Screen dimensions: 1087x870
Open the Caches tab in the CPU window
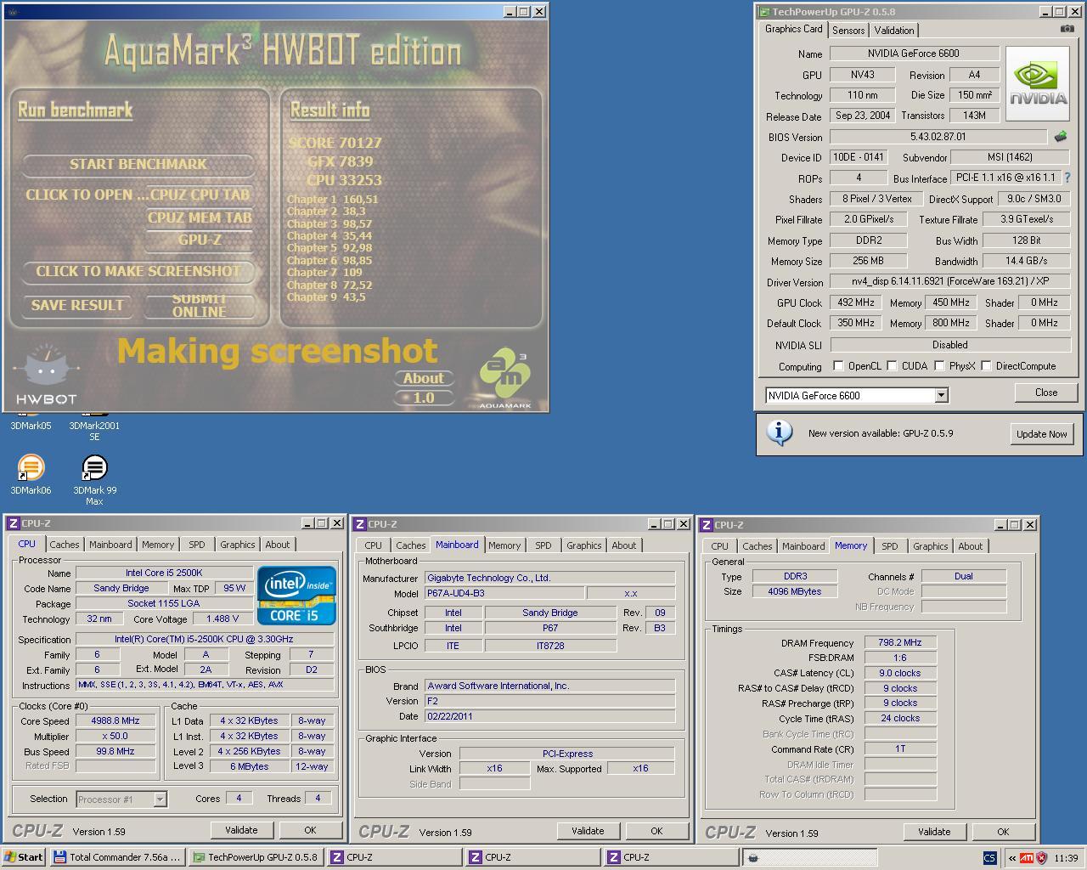(65, 545)
